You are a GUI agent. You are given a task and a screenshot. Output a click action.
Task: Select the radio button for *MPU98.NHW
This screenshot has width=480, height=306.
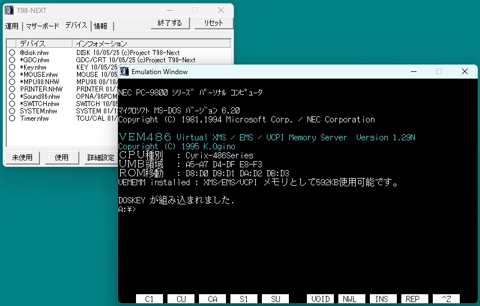(12, 82)
